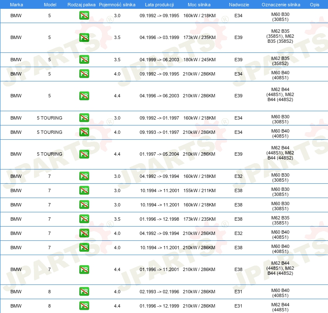Viewport: 328px width, 313px height.
Task: Select the 04.1999 -> 06.2003 production years cell
Action: click(x=159, y=60)
